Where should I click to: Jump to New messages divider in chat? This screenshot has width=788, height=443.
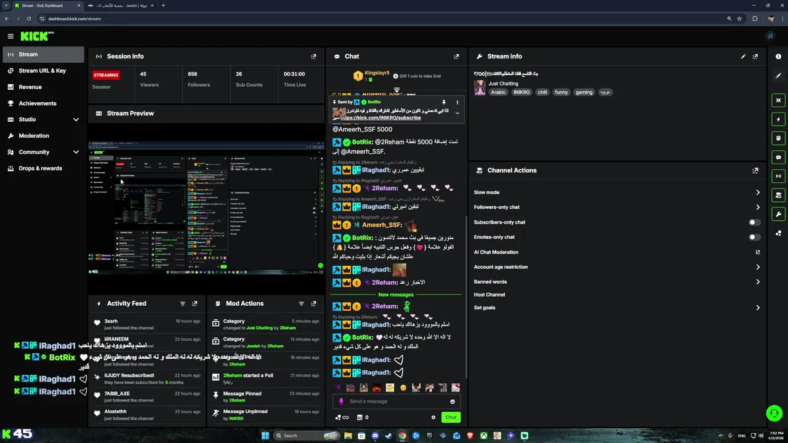pos(396,295)
